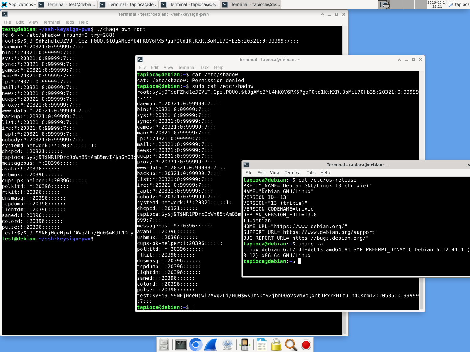Roll up the sudo cat shadow terminal window
470x352 pixels.
tap(399, 60)
